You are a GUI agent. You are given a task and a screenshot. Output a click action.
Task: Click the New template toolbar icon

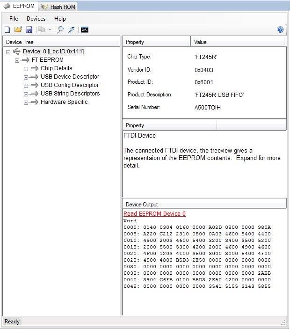(x=7, y=29)
